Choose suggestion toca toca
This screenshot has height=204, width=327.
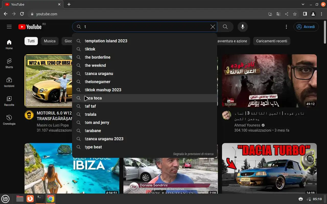[145, 98]
